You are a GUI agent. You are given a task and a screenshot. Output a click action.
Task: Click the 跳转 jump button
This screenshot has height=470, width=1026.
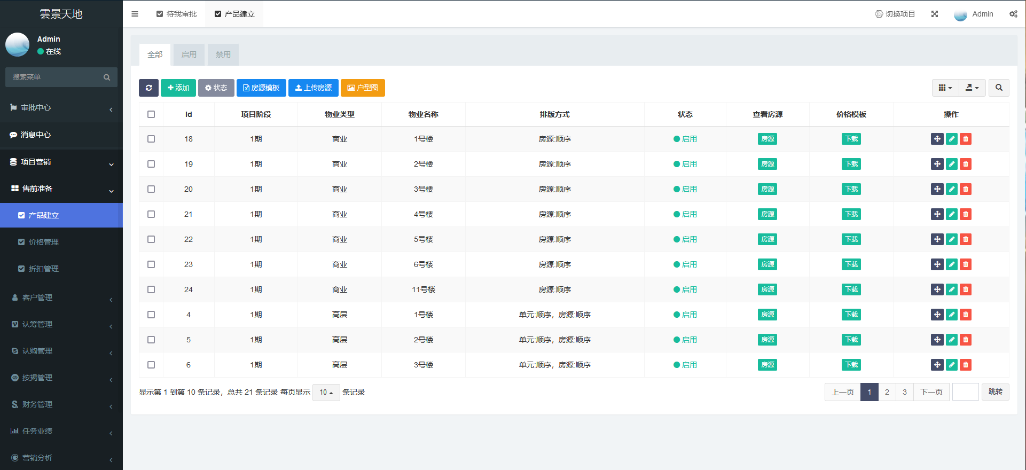pos(996,392)
